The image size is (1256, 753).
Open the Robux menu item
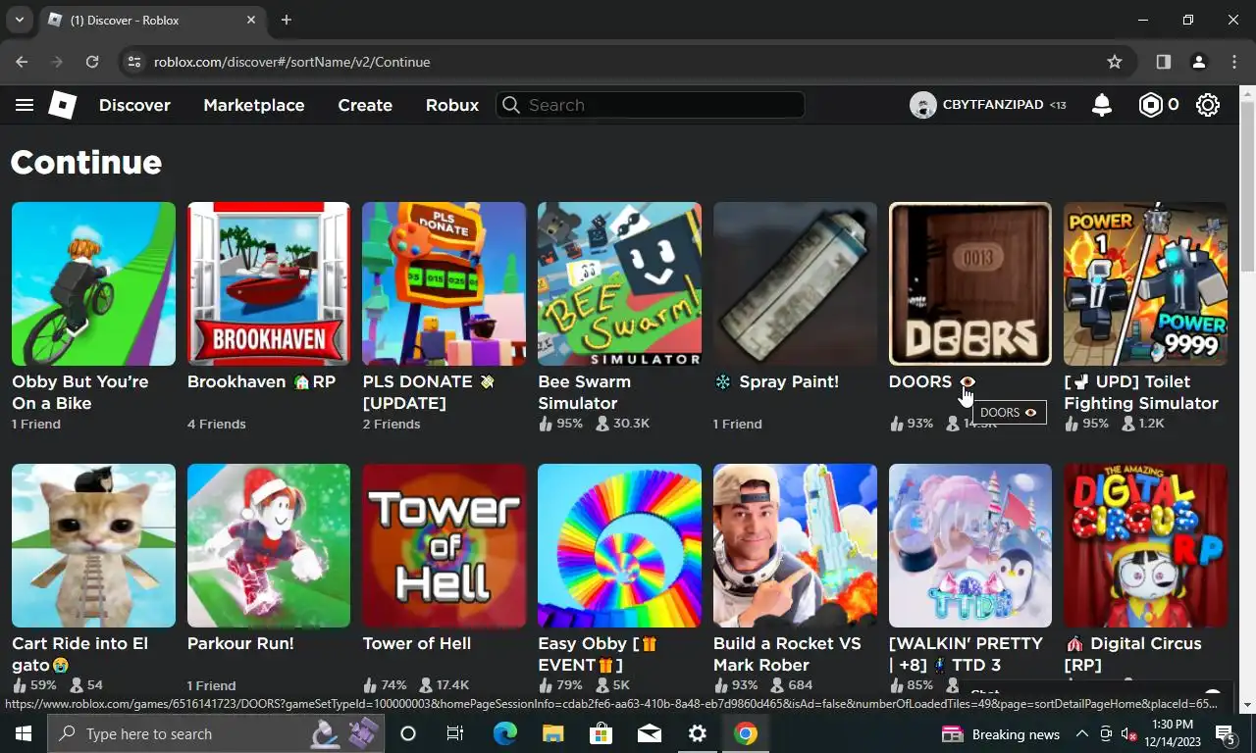452,105
